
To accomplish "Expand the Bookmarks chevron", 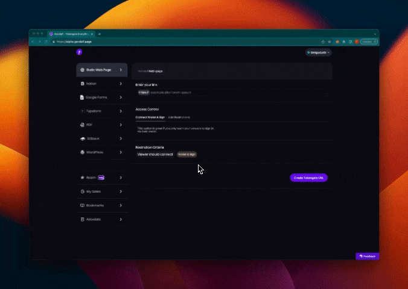I will point(121,205).
